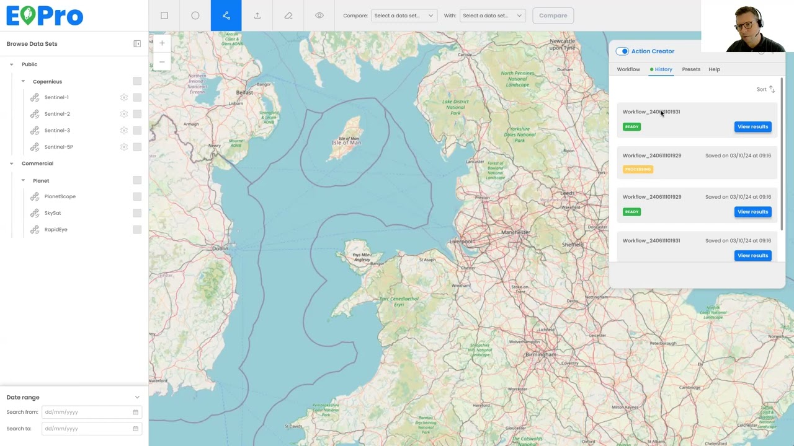
Task: Click the EOPro logo
Action: [45, 15]
